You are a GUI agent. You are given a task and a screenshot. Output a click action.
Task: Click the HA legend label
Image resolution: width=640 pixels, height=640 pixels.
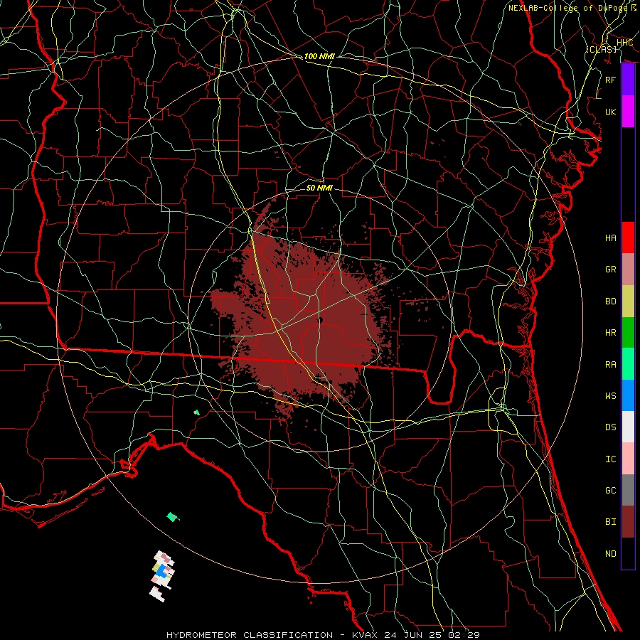611,238
